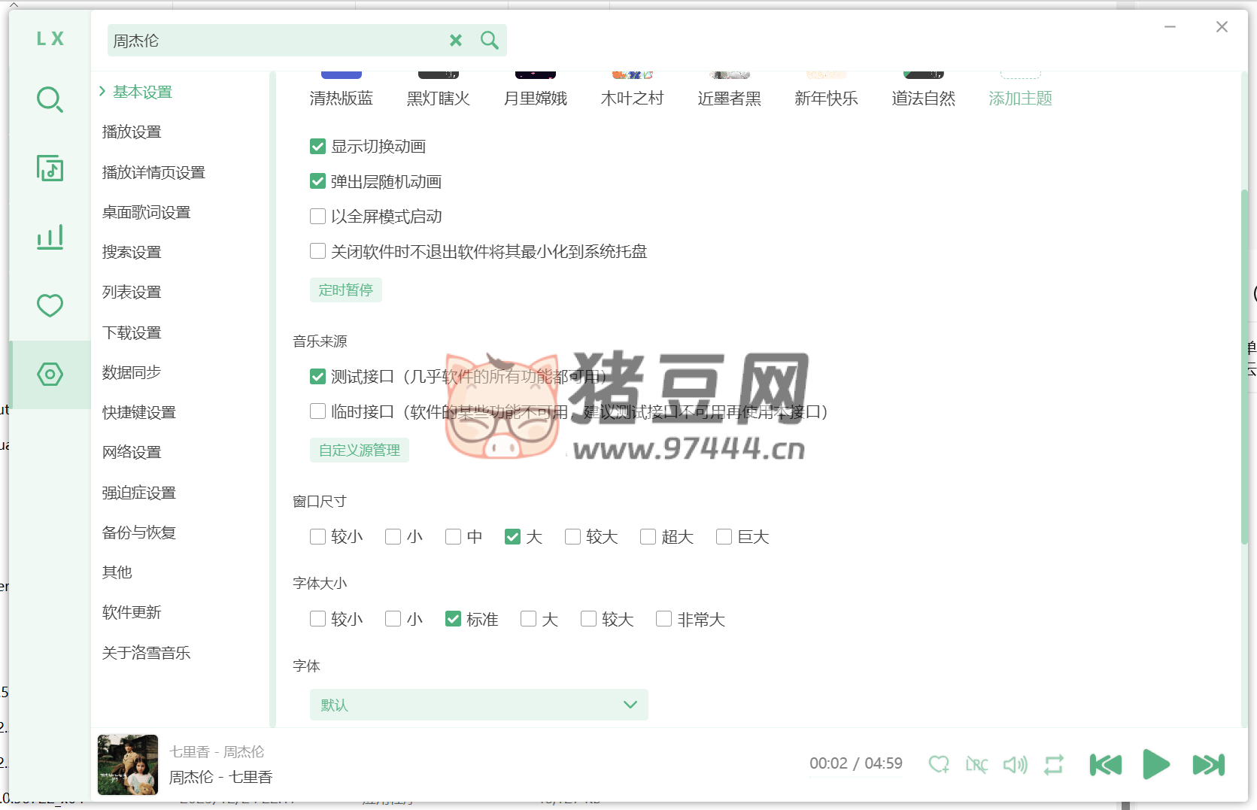Go to 备份与恢复 section

pyautogui.click(x=139, y=532)
